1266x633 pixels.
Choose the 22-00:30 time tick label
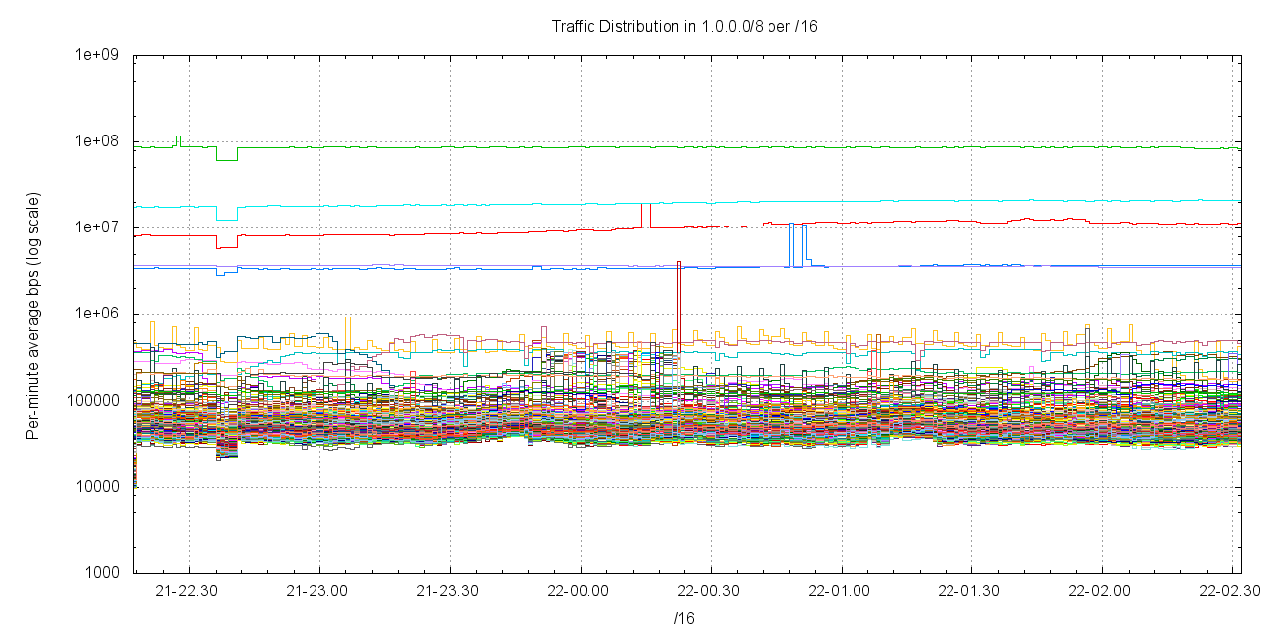[x=711, y=590]
